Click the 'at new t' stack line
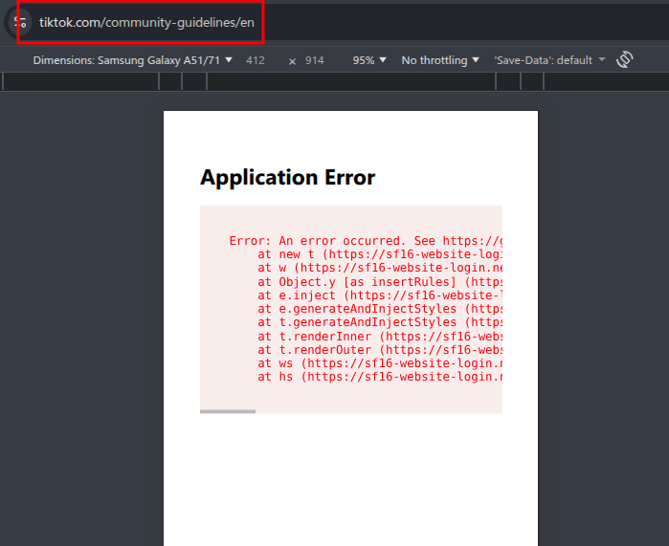This screenshot has height=546, width=669. click(380, 254)
